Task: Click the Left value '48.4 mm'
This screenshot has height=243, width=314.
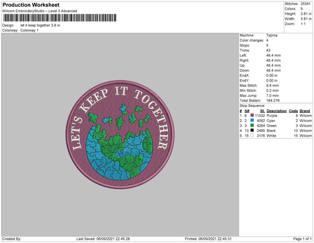Action: (x=273, y=56)
